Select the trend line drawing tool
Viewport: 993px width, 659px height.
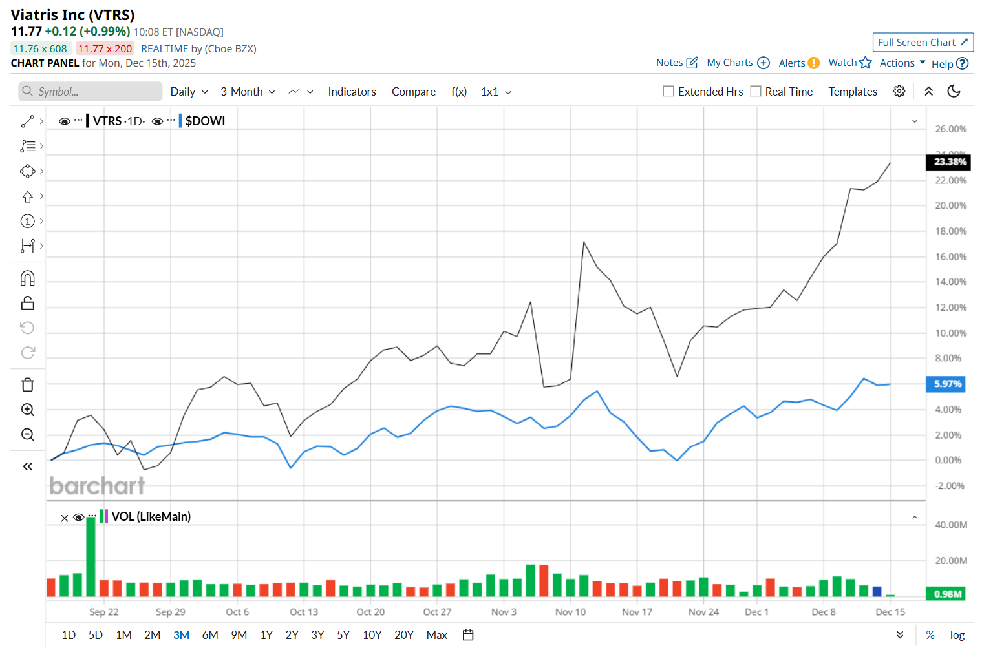coord(27,121)
